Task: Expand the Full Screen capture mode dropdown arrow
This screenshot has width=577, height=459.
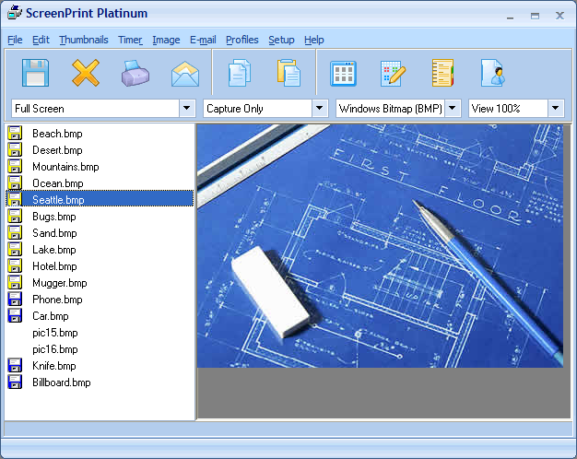Action: (187, 108)
